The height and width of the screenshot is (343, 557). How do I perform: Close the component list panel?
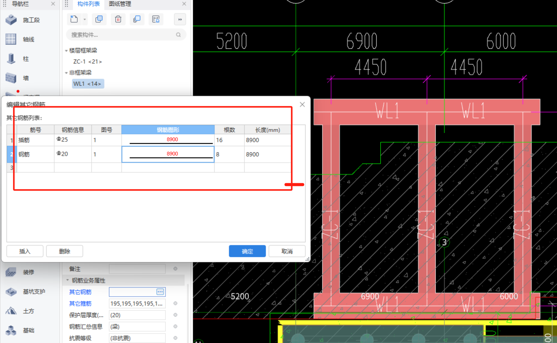coord(184,4)
